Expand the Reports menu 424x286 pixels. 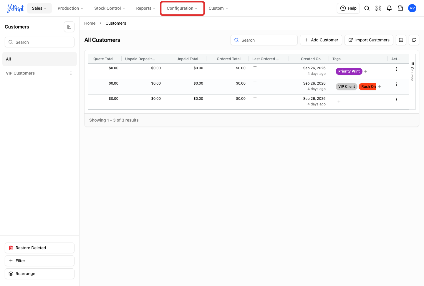point(146,8)
